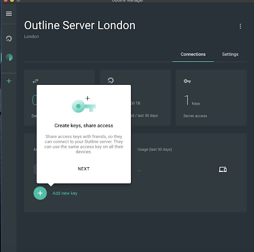Minimize the Outline Manager window
This screenshot has height=252, width=254.
pos(12,0)
